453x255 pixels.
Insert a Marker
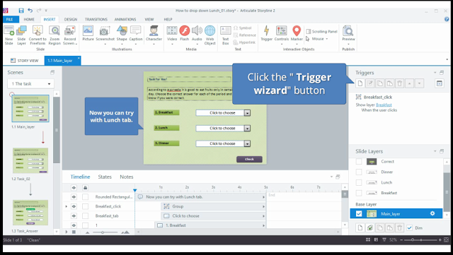(x=297, y=35)
